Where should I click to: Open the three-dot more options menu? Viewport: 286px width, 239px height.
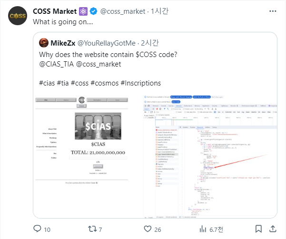coord(273,11)
